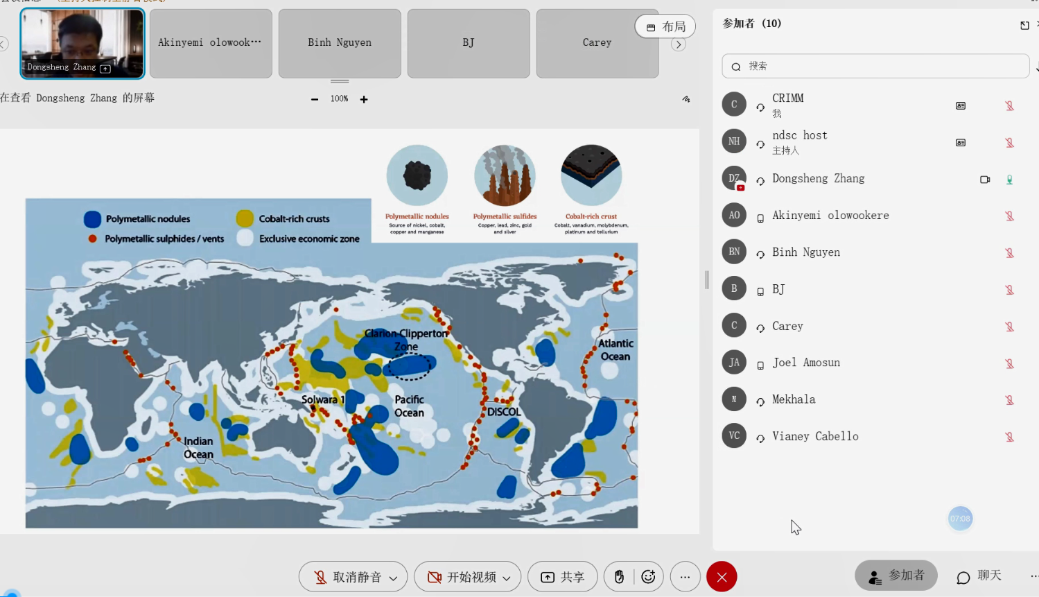The image size is (1039, 597).
Task: Click Mekhala's muted microphone icon
Action: tap(1010, 399)
